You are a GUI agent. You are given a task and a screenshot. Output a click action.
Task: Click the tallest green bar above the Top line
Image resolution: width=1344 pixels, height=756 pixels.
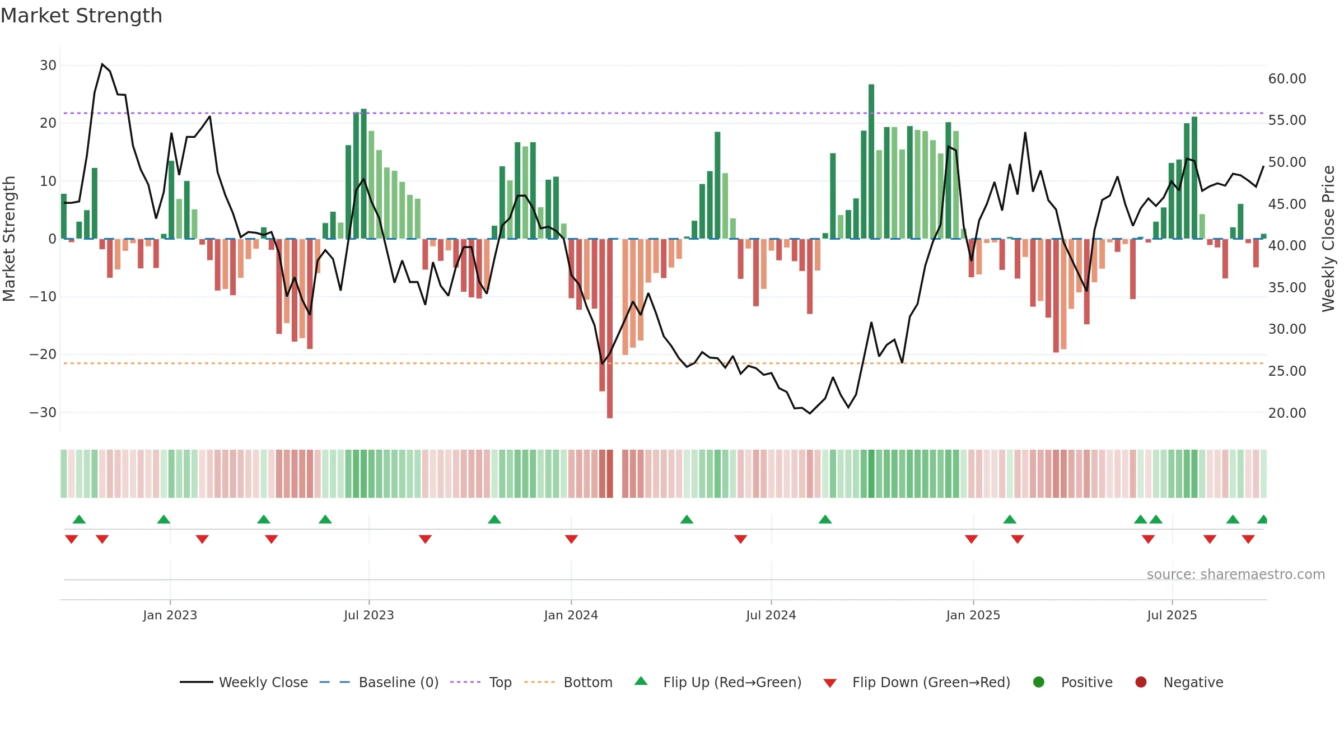click(x=871, y=161)
